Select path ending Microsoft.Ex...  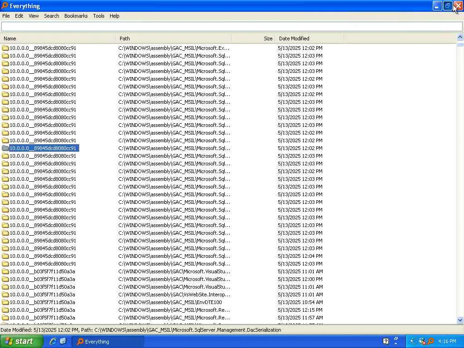coord(174,48)
